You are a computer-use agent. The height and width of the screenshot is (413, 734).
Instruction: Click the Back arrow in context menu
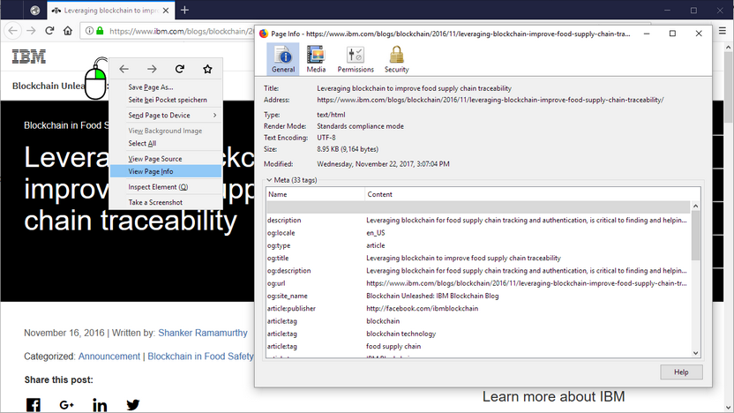click(124, 69)
